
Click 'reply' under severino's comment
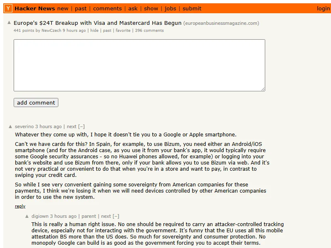pos(20,206)
